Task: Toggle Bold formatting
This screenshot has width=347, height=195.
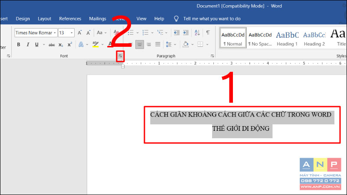Action: point(19,45)
